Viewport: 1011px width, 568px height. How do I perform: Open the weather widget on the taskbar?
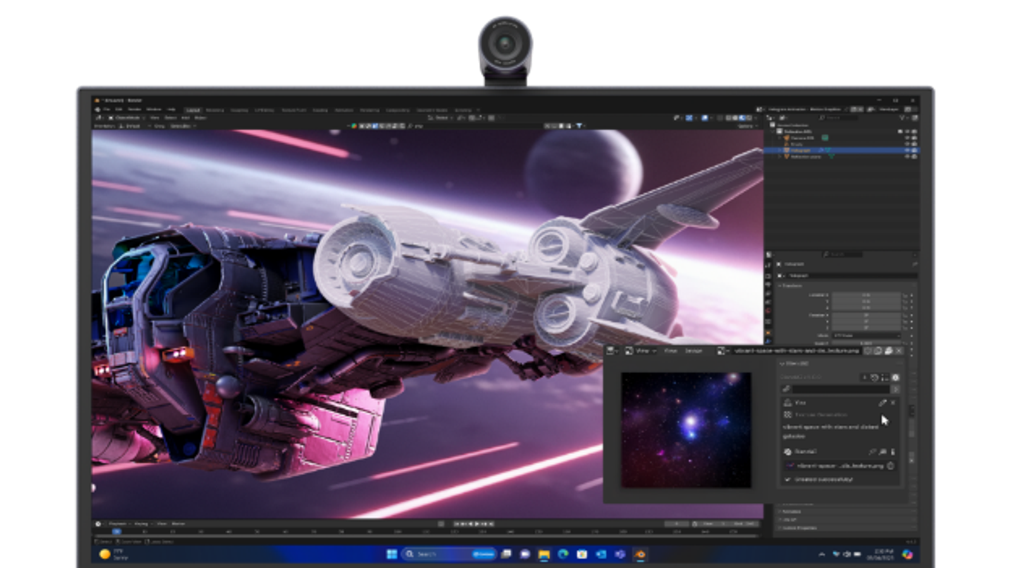tap(113, 554)
